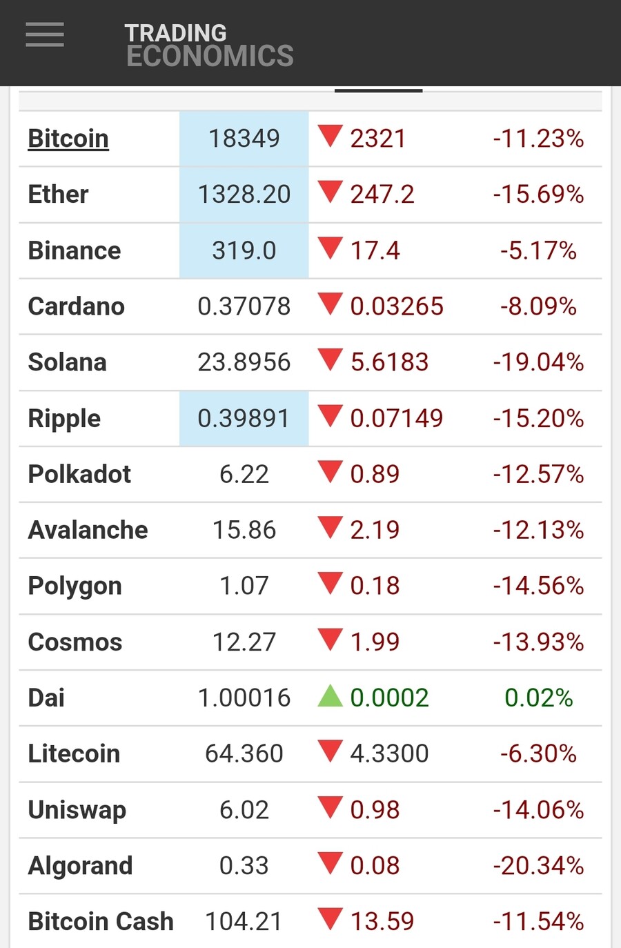621x948 pixels.
Task: Open the Ether cryptocurrency row
Action: tap(58, 195)
